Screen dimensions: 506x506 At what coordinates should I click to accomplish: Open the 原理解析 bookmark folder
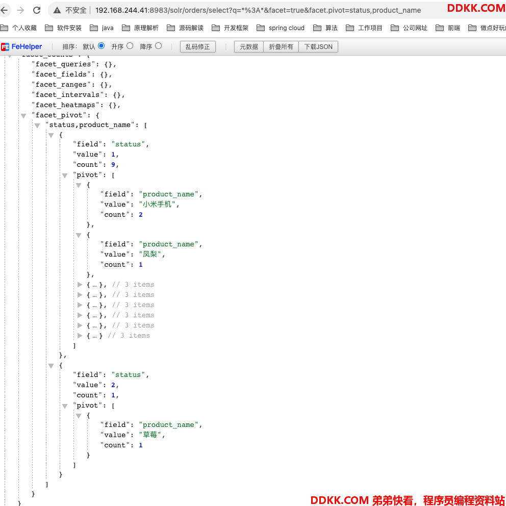140,28
